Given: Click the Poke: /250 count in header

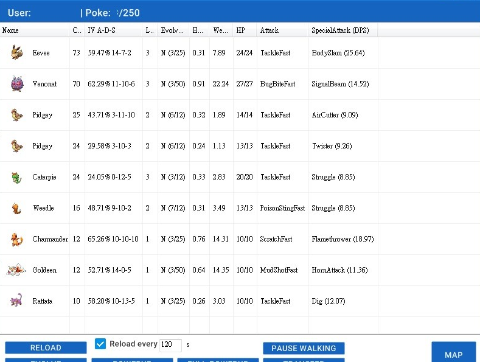Looking at the screenshot, I should pyautogui.click(x=113, y=13).
